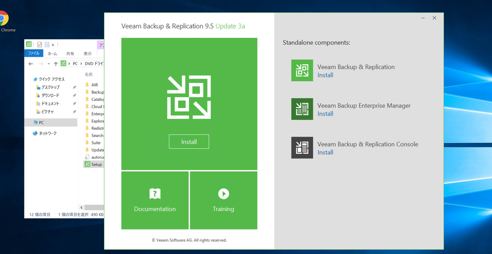Select PC in the navigation pane
The height and width of the screenshot is (254, 492).
point(51,123)
